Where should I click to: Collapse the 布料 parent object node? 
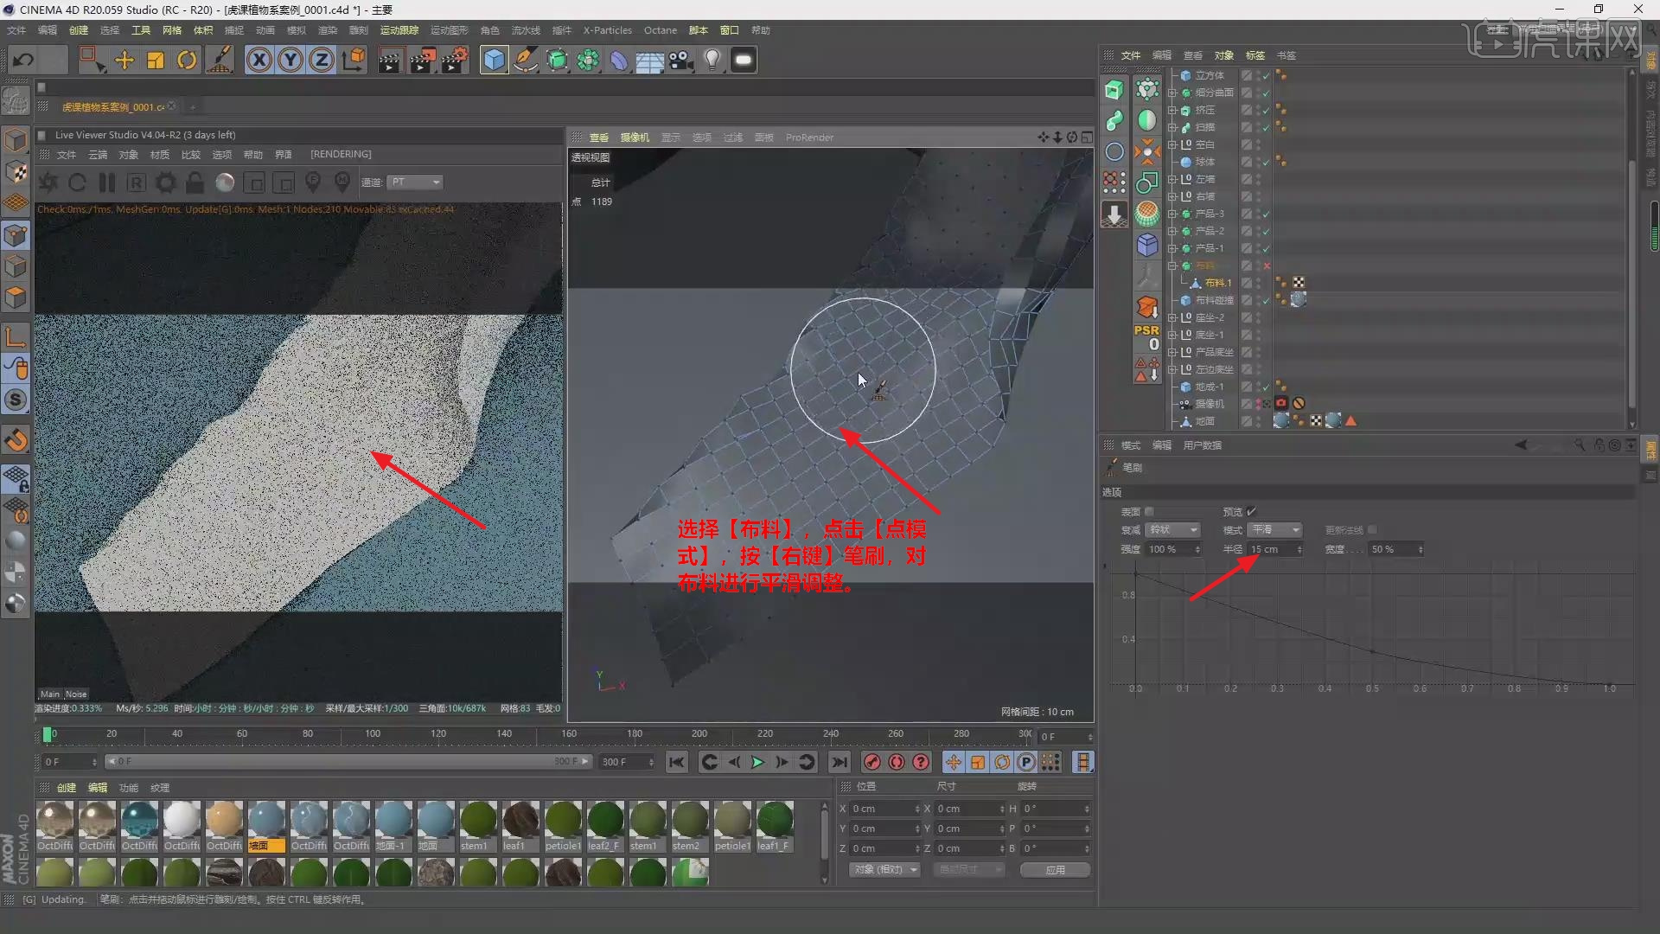coord(1172,265)
